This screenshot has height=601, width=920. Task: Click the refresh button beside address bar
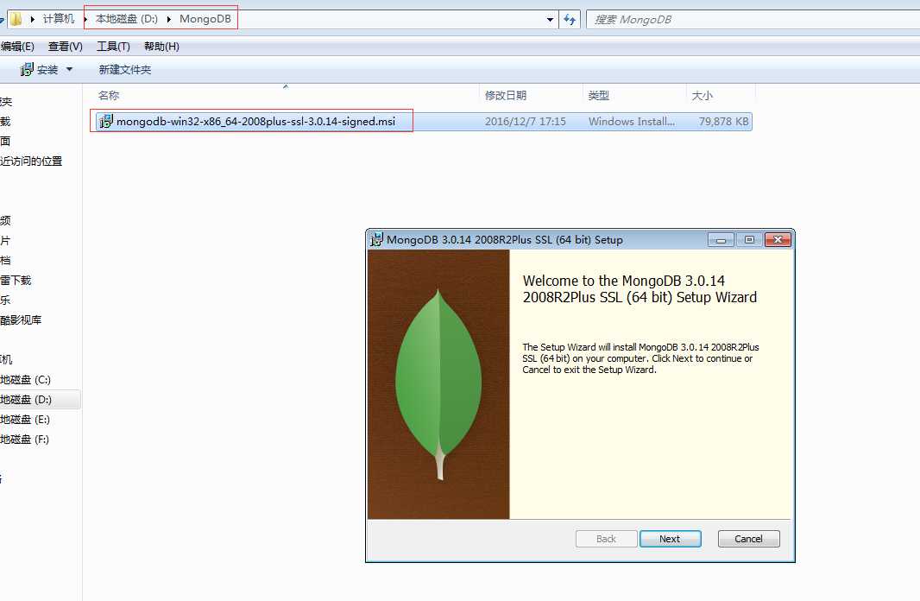pyautogui.click(x=569, y=19)
